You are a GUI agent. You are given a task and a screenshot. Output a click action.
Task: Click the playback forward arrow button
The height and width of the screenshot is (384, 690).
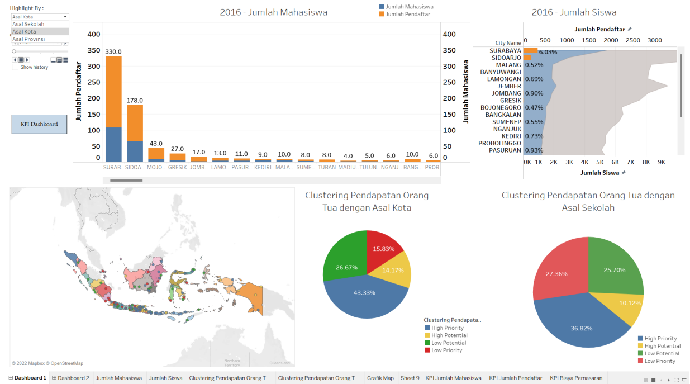coord(27,60)
